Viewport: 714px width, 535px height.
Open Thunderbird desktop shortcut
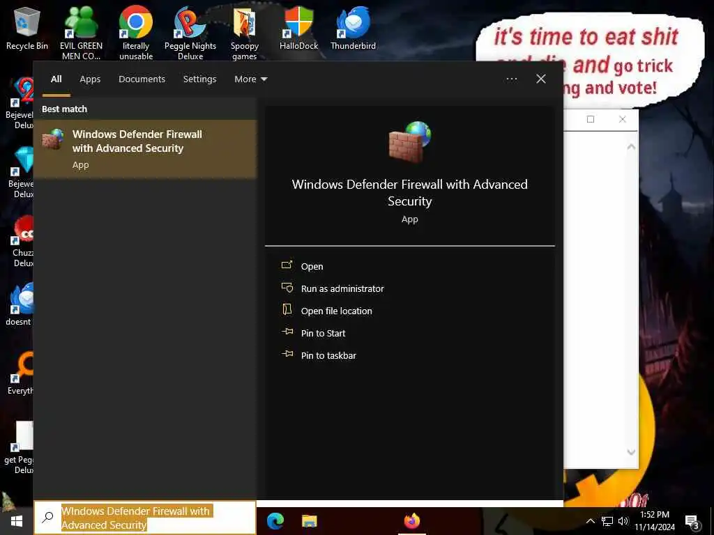[353, 28]
